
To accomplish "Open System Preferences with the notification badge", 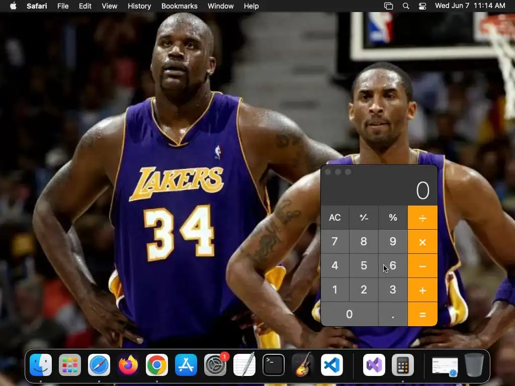I will (x=215, y=365).
